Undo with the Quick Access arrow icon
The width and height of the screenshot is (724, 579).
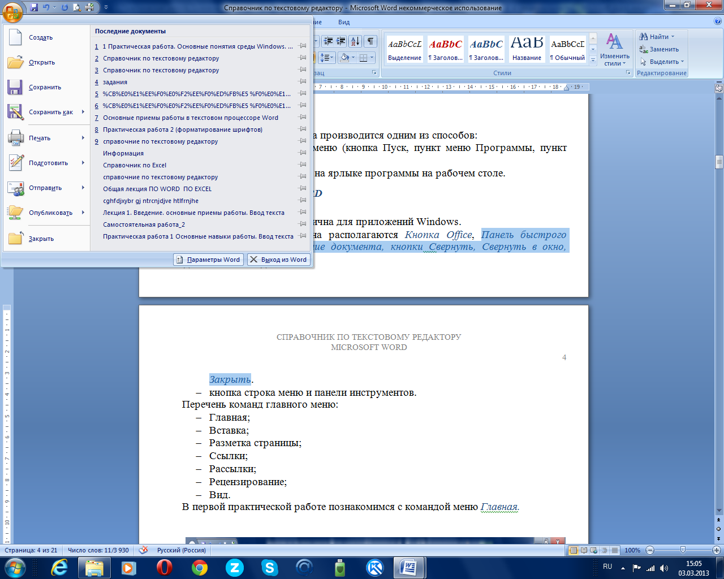coord(46,8)
